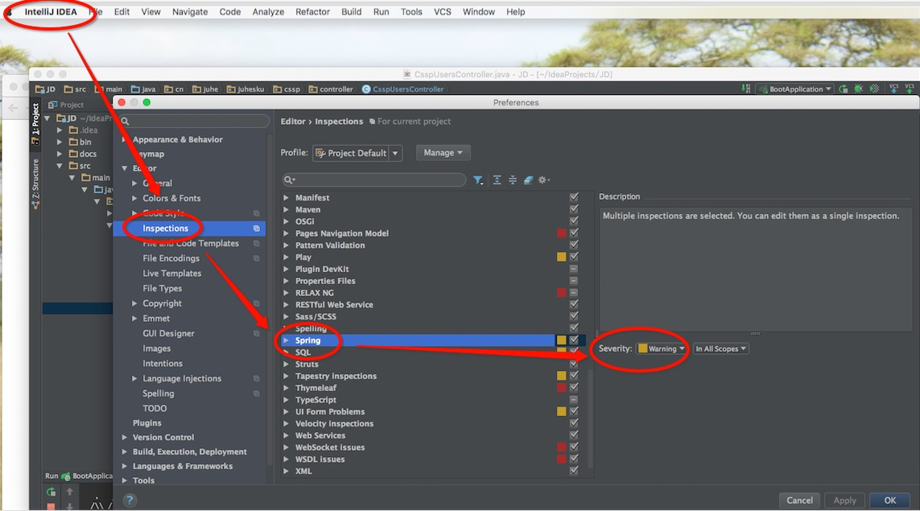Toggle the RESTful Web Service checkbox
Viewport: 920px width, 511px height.
point(574,304)
